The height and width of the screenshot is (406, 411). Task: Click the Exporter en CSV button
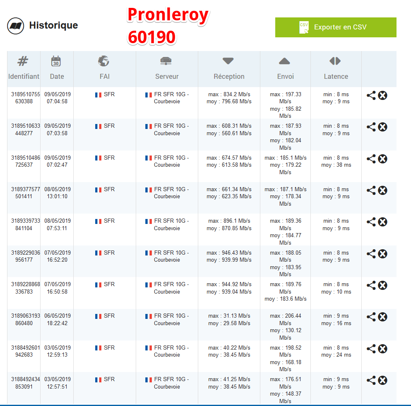click(336, 27)
